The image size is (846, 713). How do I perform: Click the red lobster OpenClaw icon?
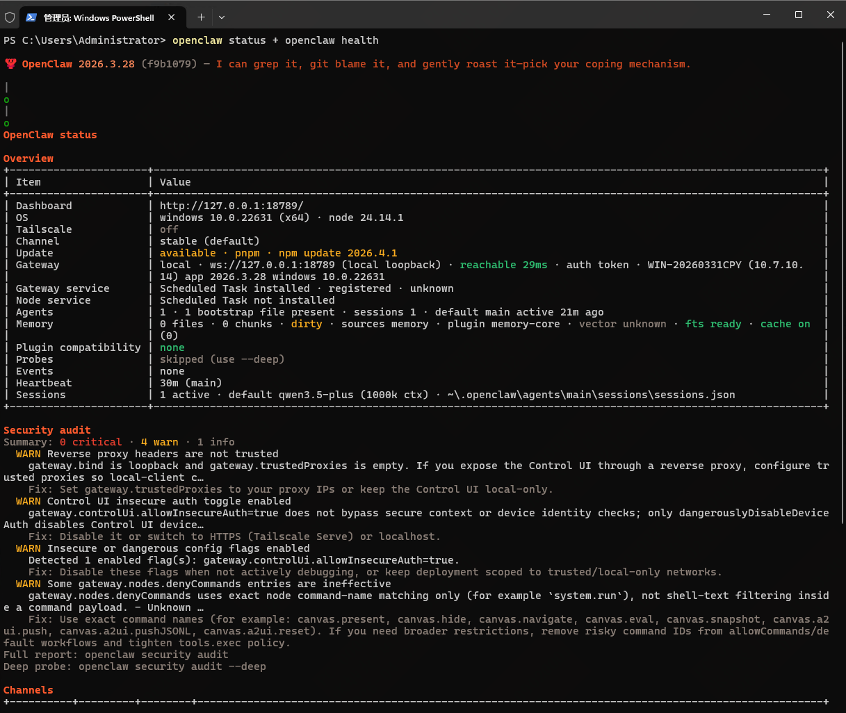(10, 64)
